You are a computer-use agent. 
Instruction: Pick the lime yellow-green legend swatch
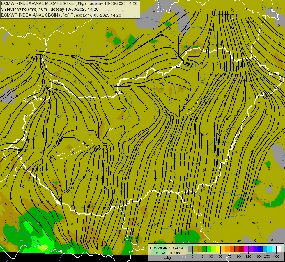point(214,249)
